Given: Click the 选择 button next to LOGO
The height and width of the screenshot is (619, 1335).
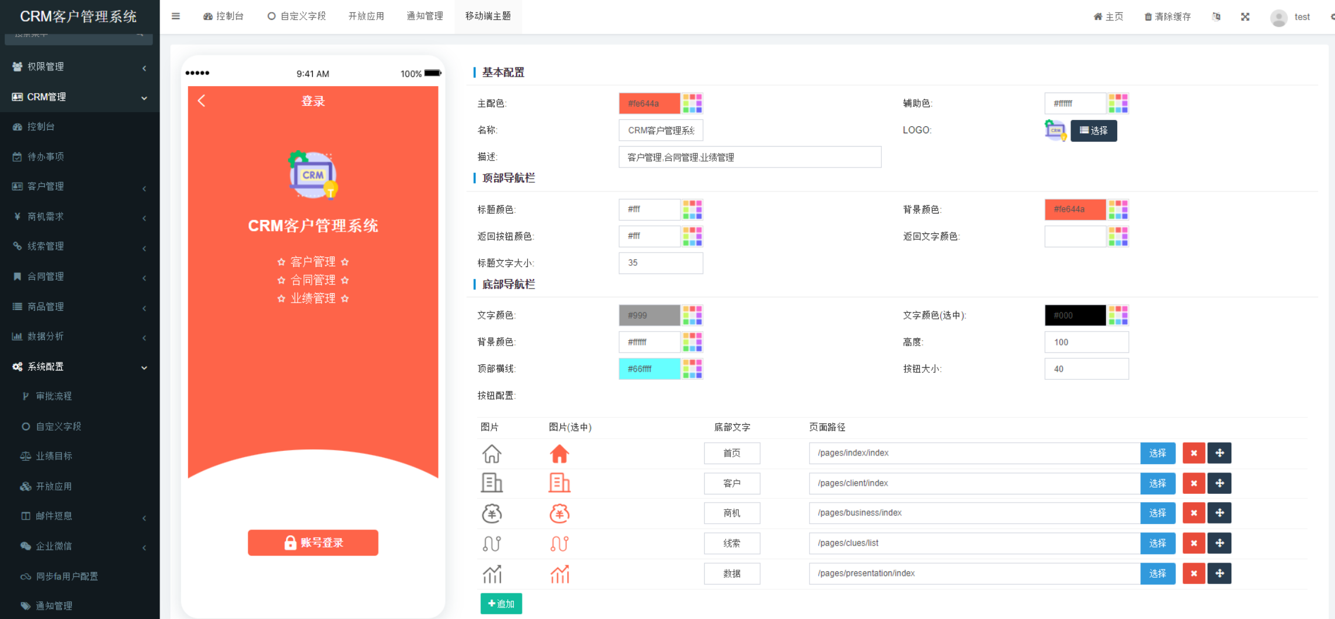Looking at the screenshot, I should coord(1093,131).
